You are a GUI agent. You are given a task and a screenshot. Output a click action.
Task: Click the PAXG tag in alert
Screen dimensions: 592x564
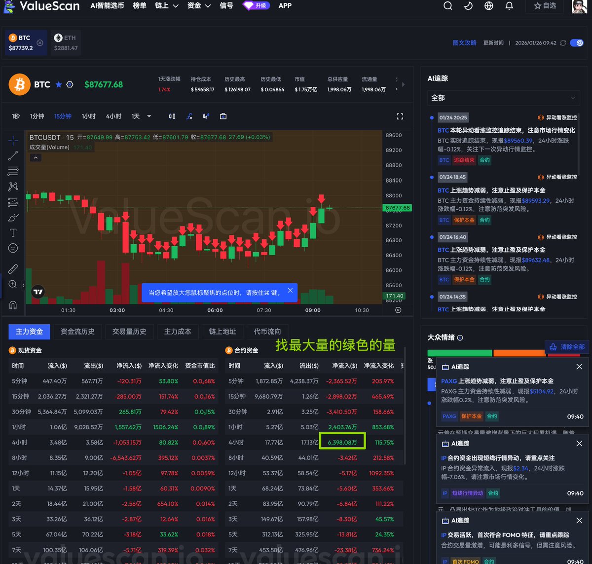(449, 416)
